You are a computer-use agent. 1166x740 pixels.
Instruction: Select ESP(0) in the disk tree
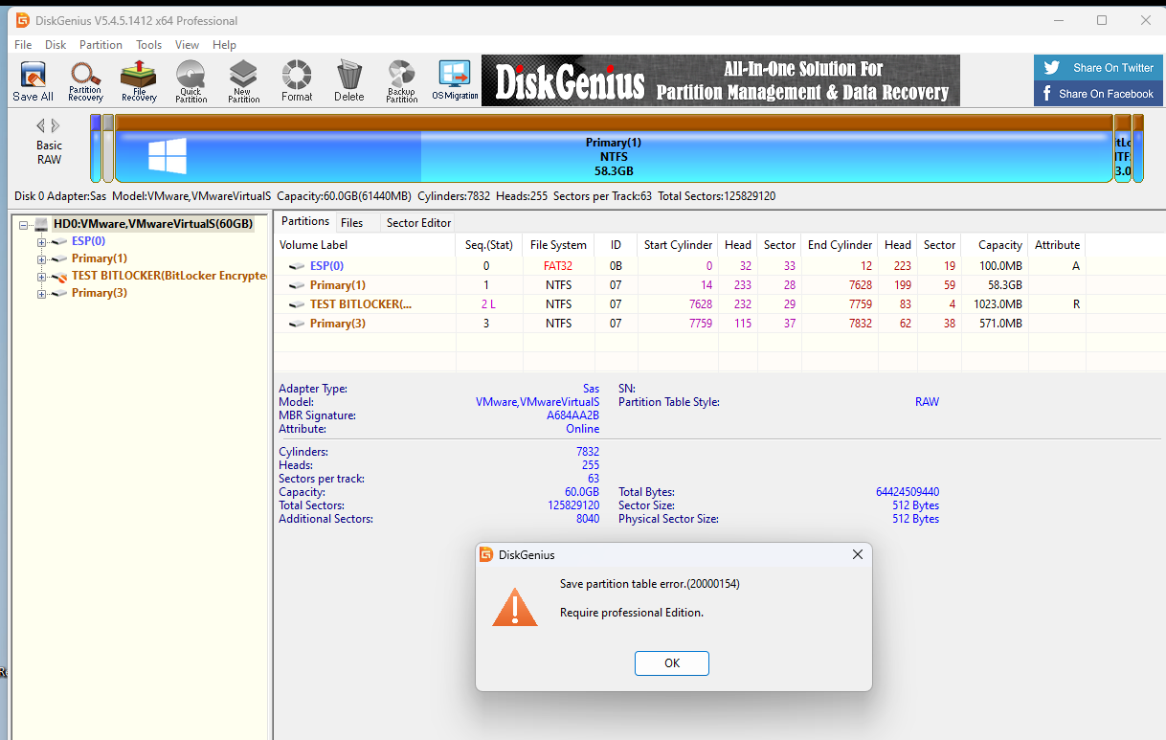88,241
